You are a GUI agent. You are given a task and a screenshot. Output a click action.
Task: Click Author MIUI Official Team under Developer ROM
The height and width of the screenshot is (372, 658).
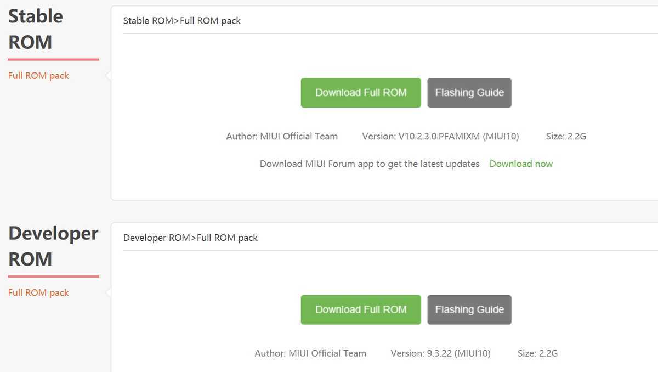(x=310, y=353)
